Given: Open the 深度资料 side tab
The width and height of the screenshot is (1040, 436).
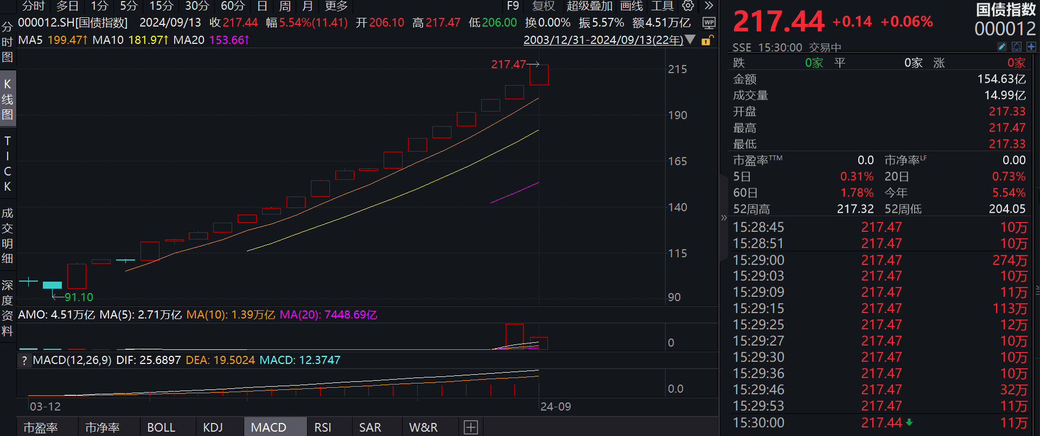Looking at the screenshot, I should point(8,308).
